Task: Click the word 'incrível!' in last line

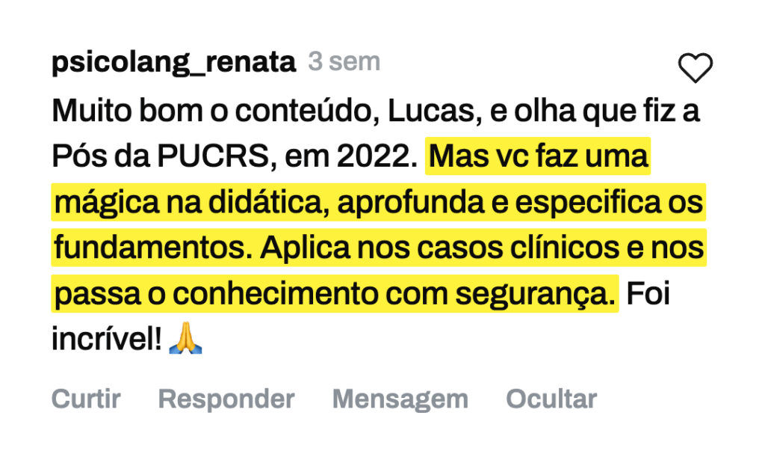Action: point(107,338)
